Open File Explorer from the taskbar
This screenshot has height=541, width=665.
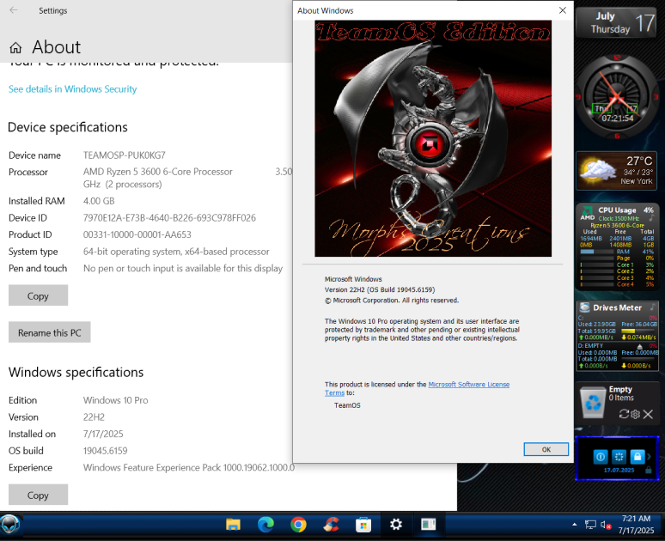(233, 525)
